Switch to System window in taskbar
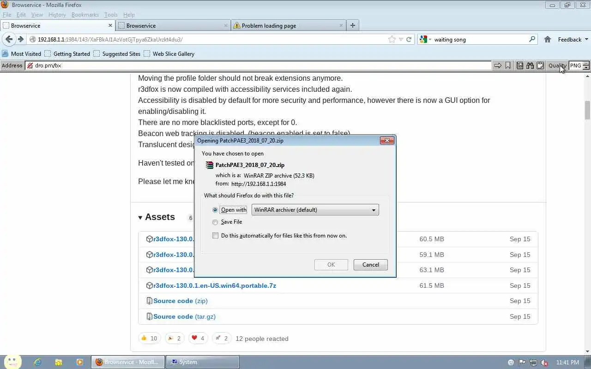Image resolution: width=591 pixels, height=369 pixels. tap(203, 362)
